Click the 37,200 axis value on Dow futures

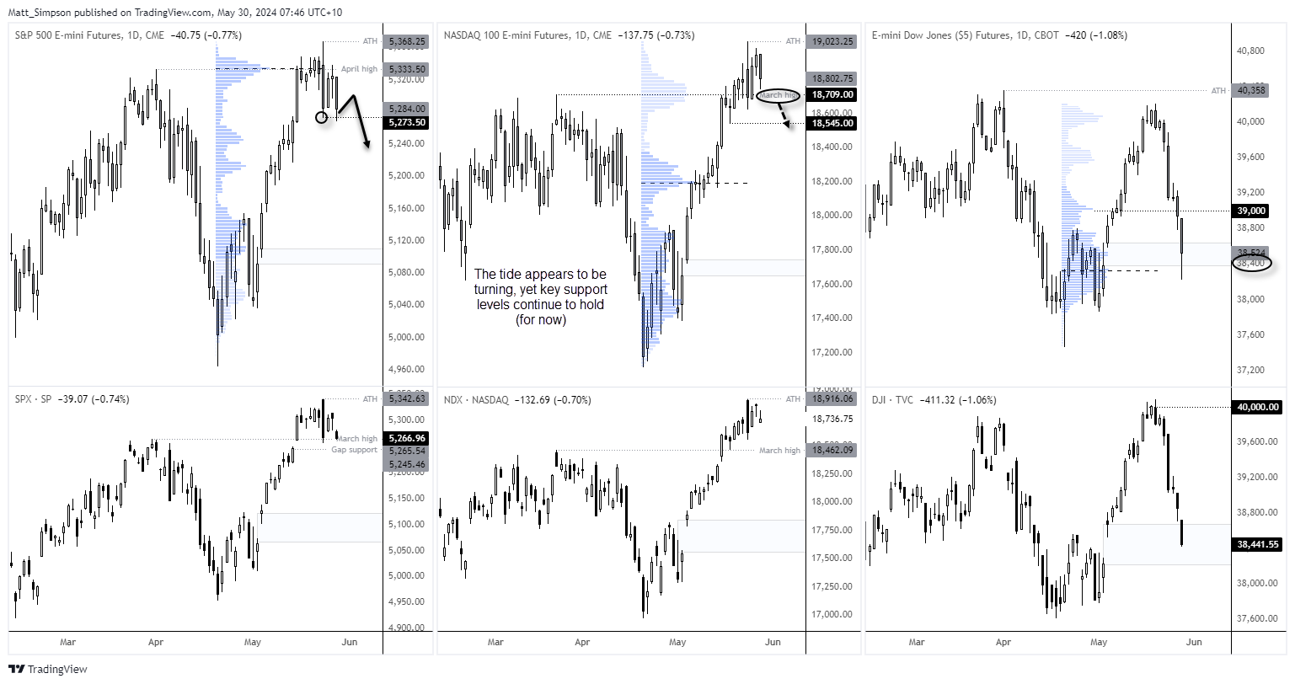tap(1250, 370)
